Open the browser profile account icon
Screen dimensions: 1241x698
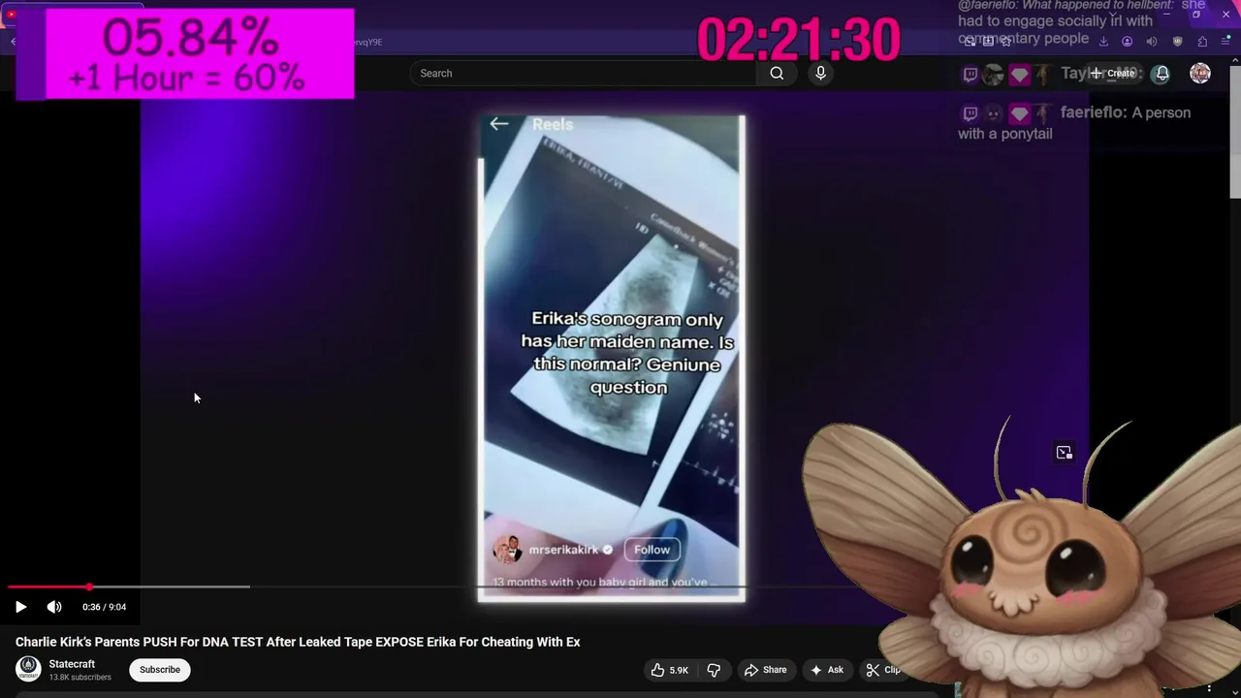pyautogui.click(x=1127, y=42)
